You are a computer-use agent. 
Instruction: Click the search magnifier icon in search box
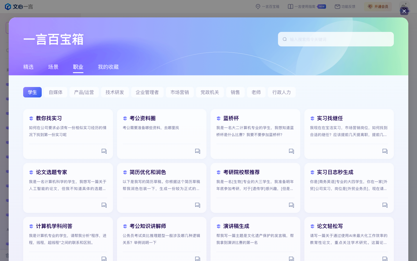pos(285,39)
